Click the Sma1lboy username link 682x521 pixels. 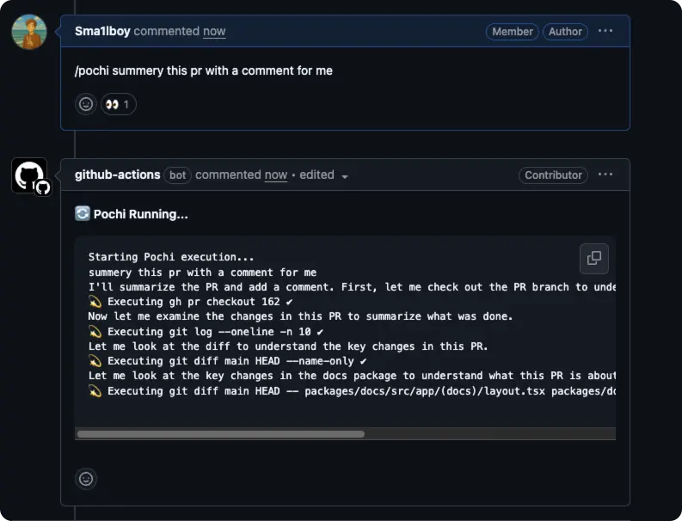pos(102,31)
